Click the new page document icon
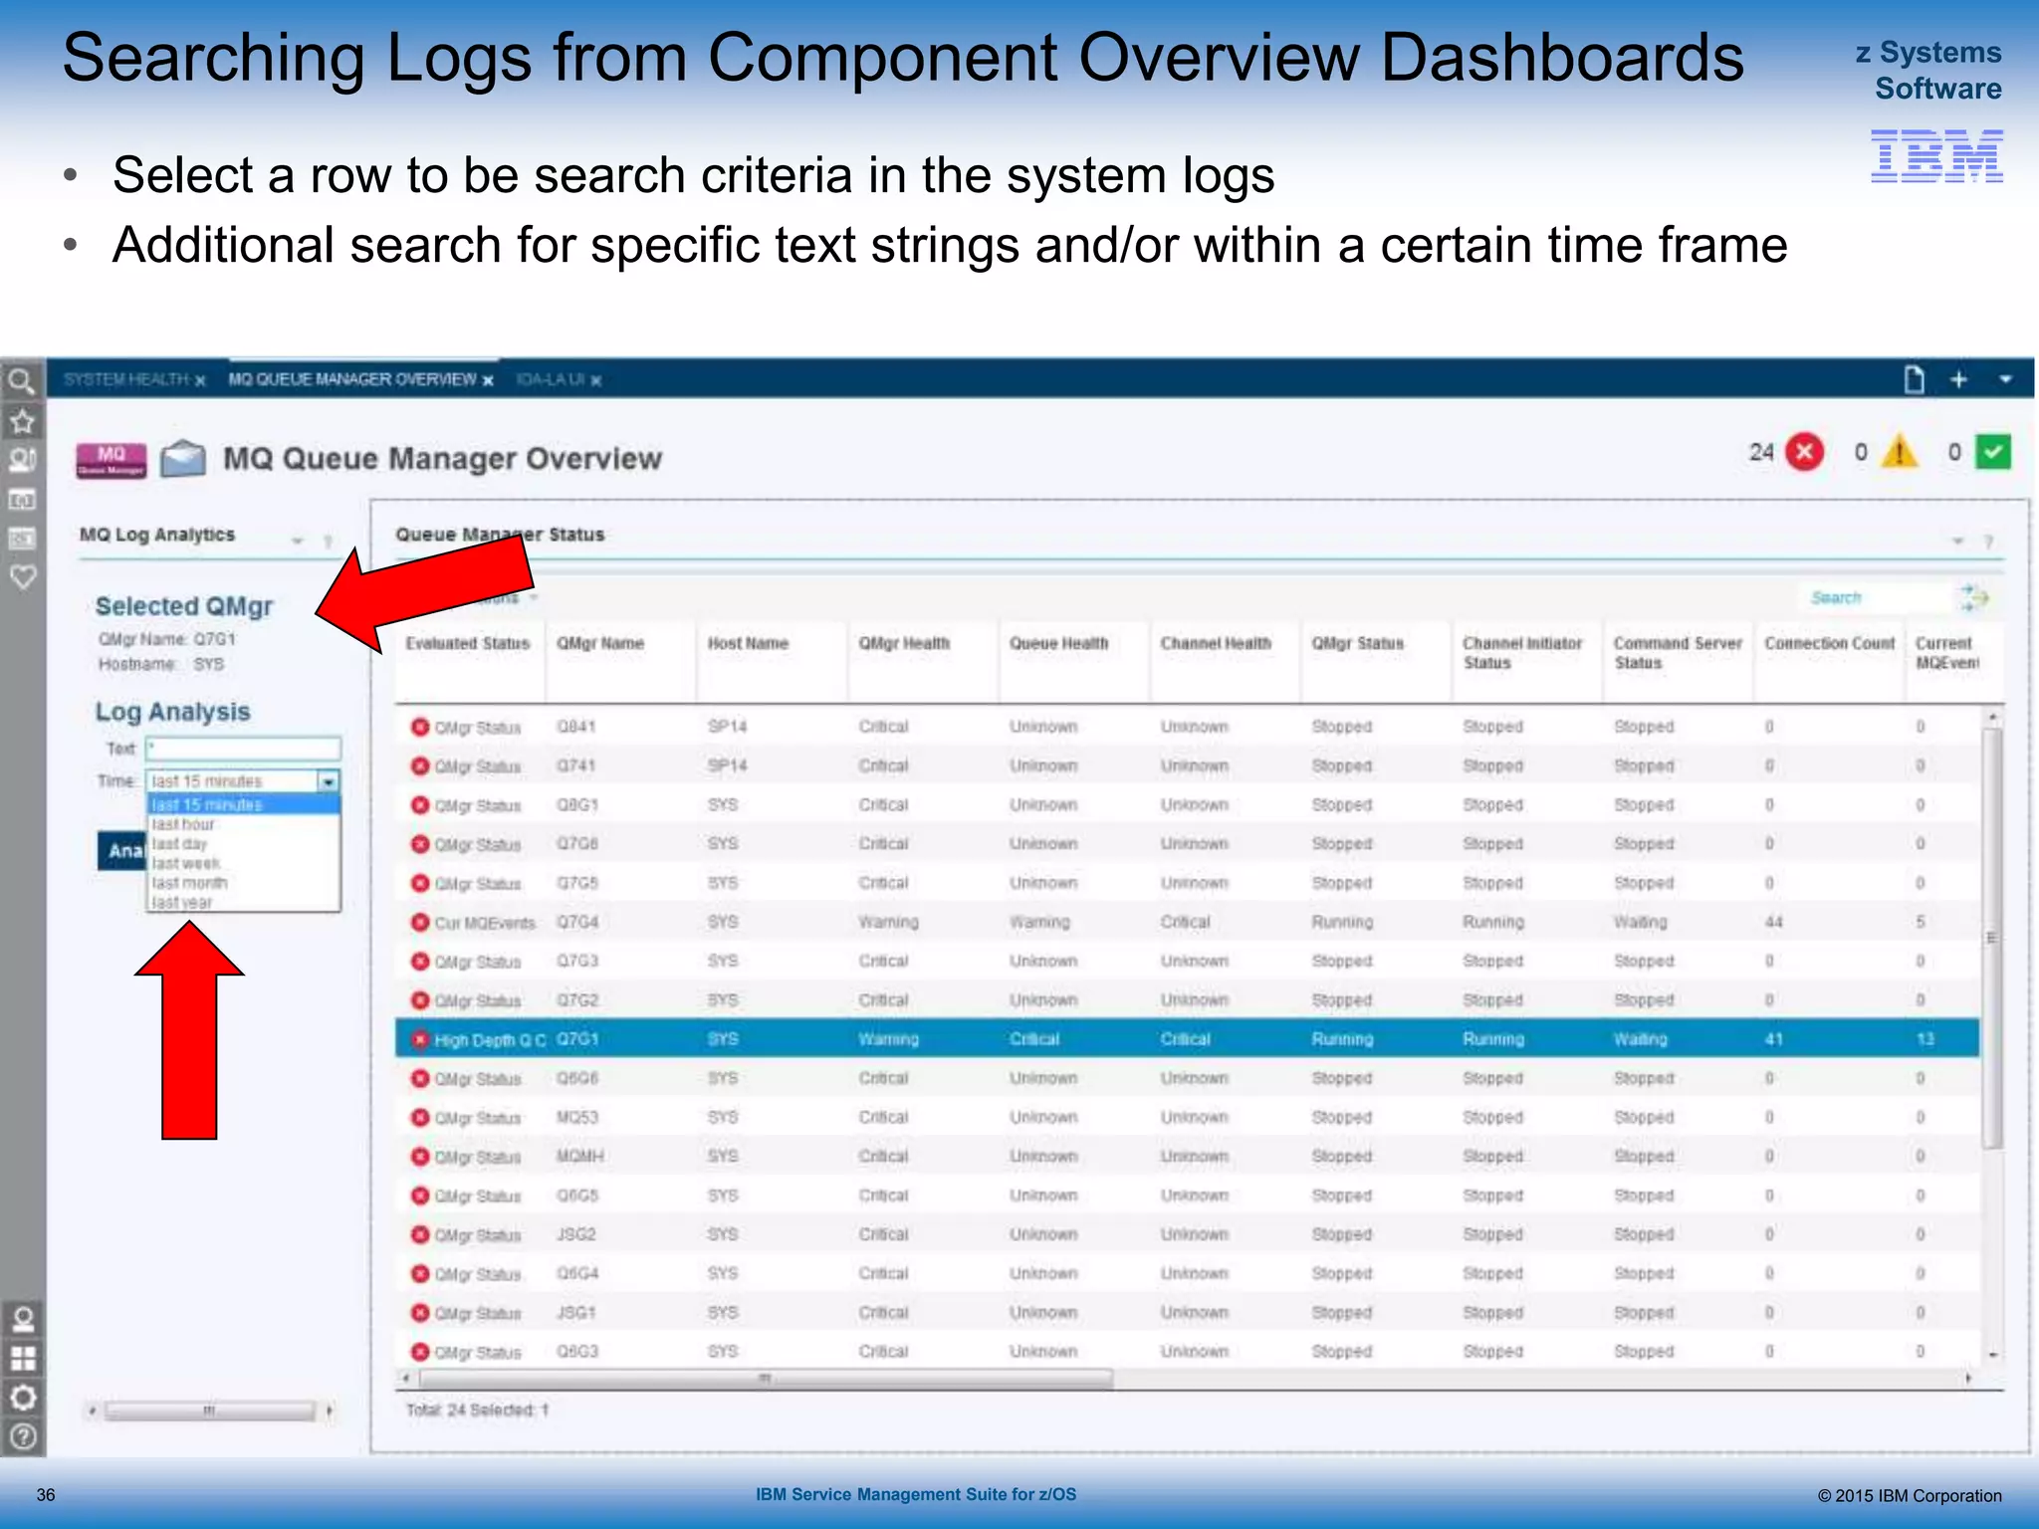Screen dimensions: 2039x1529 [x=1914, y=379]
